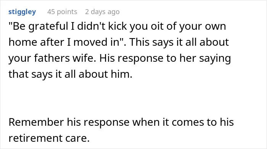Click the words 'home after I moved in'

[x=64, y=42]
